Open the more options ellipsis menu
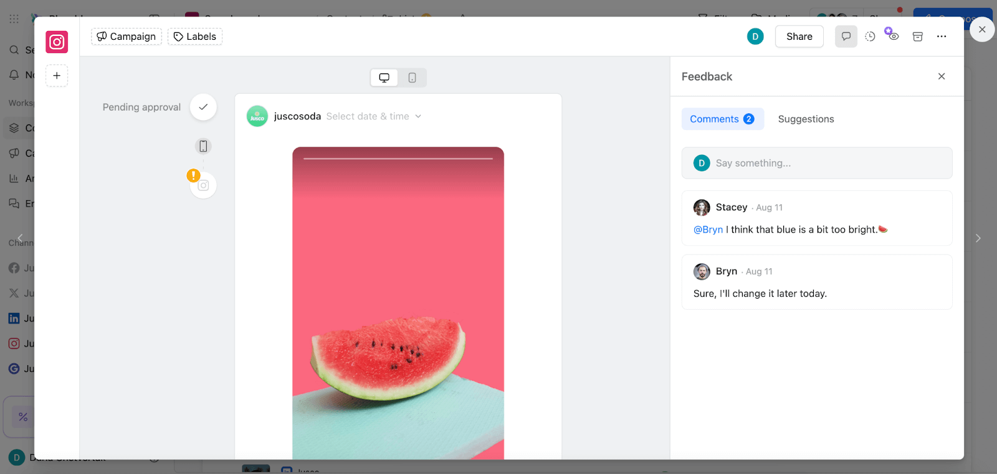Screen dimensions: 997x474 point(941,37)
